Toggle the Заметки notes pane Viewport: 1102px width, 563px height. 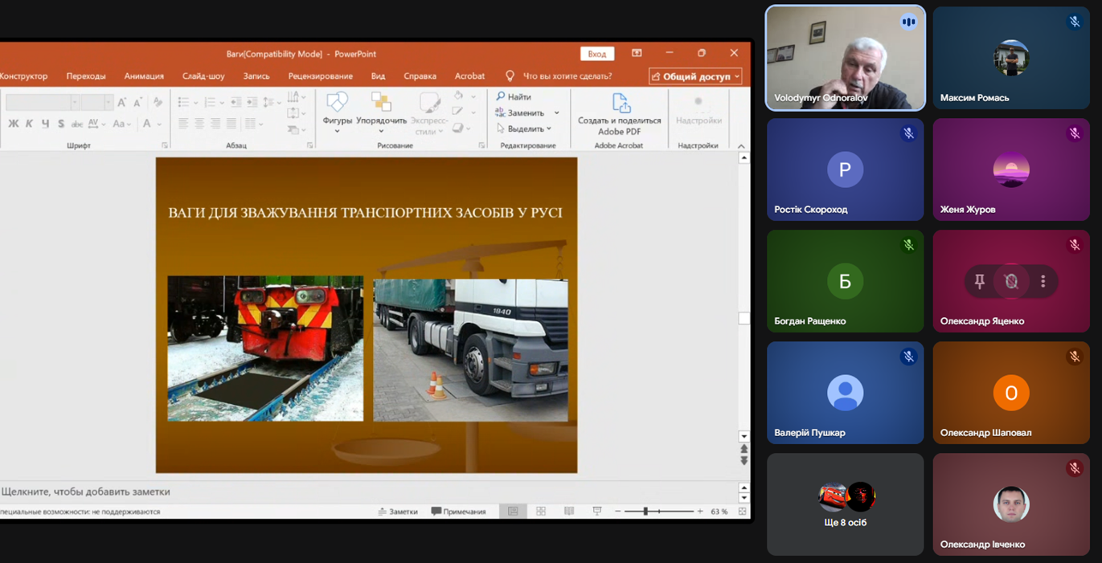pos(398,512)
